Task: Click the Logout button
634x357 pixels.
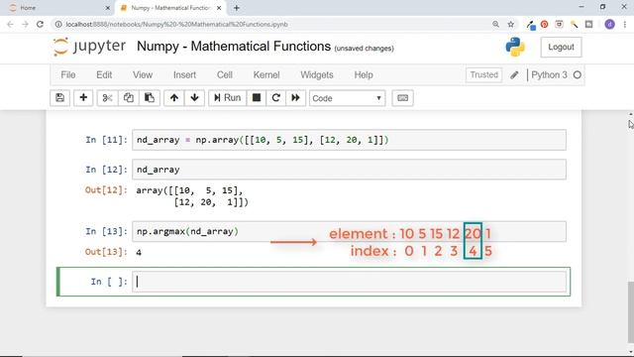Action: (x=561, y=47)
